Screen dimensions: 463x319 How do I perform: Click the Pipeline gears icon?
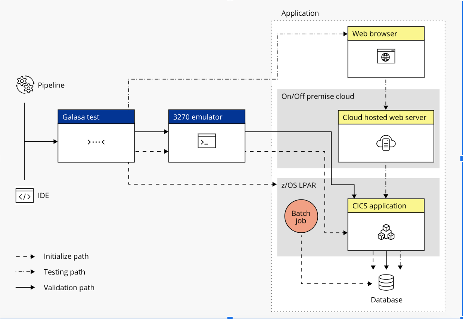click(25, 85)
